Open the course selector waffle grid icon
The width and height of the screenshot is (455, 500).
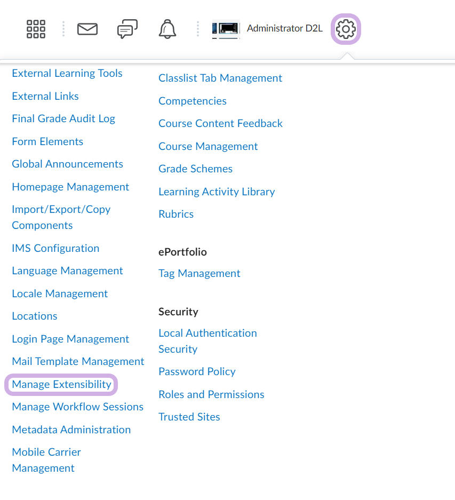pos(36,29)
